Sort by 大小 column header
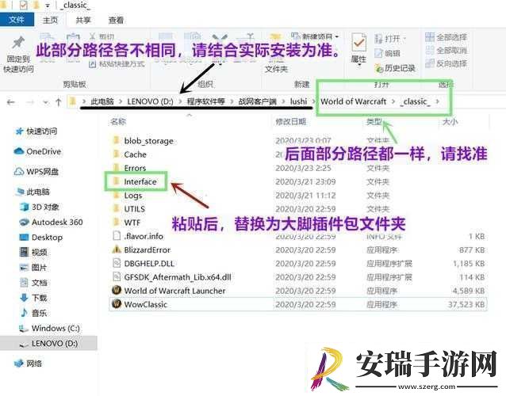This screenshot has height=396, width=506. tap(450, 121)
